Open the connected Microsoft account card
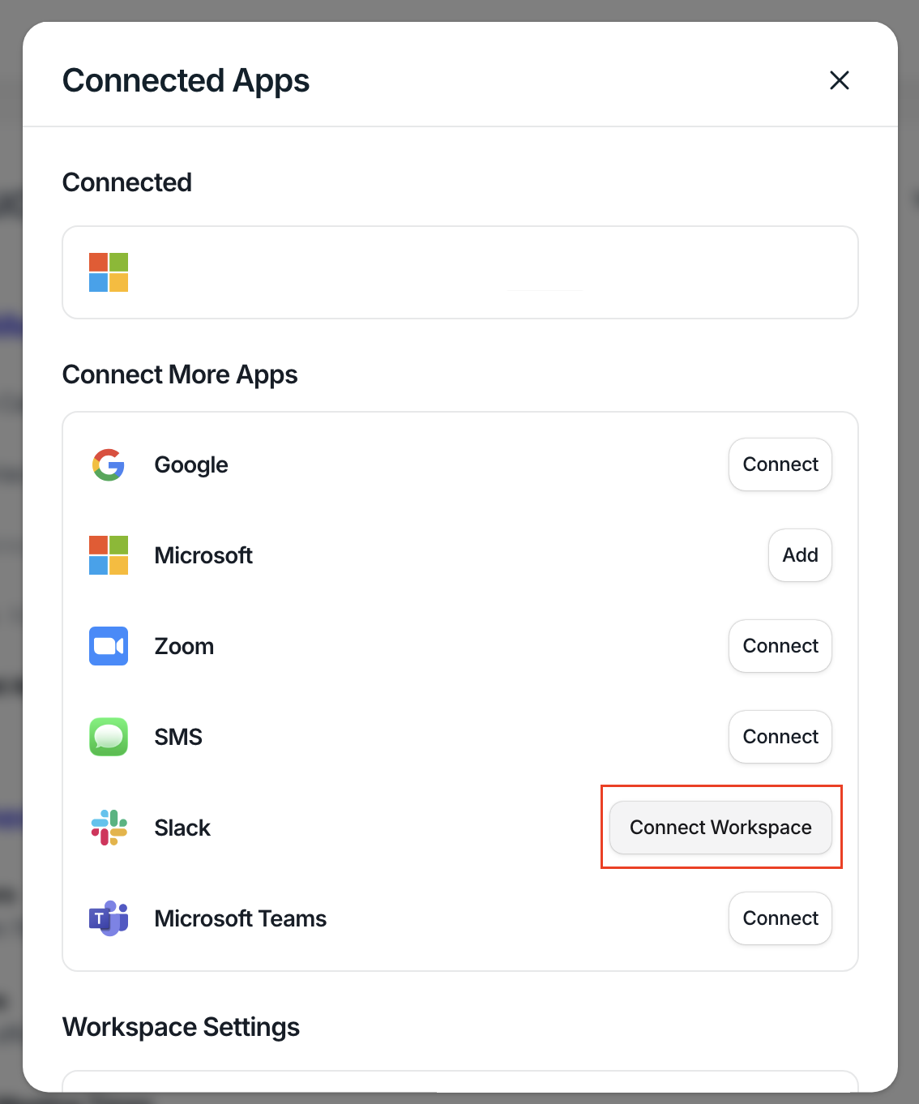 (x=460, y=272)
